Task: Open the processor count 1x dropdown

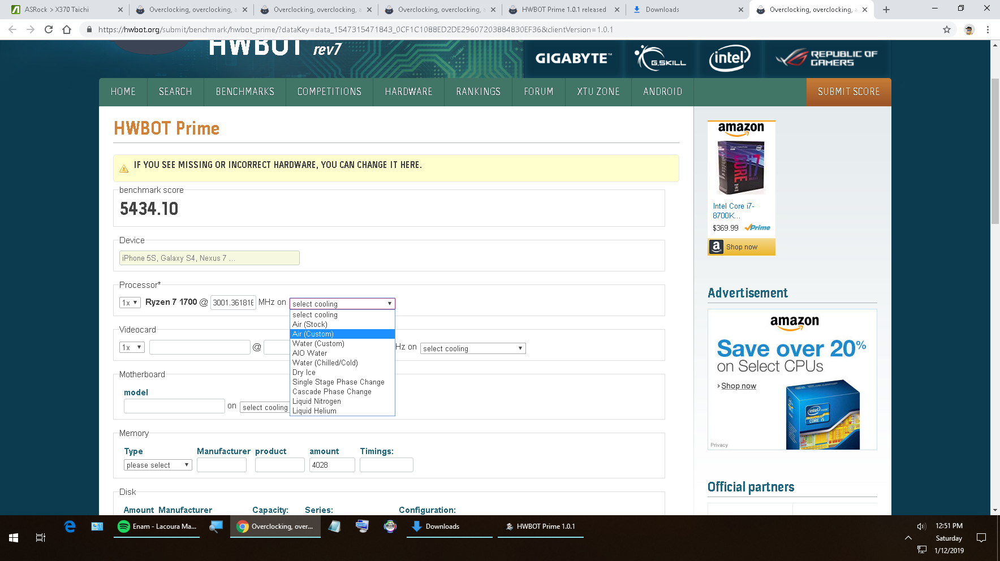Action: [x=130, y=303]
